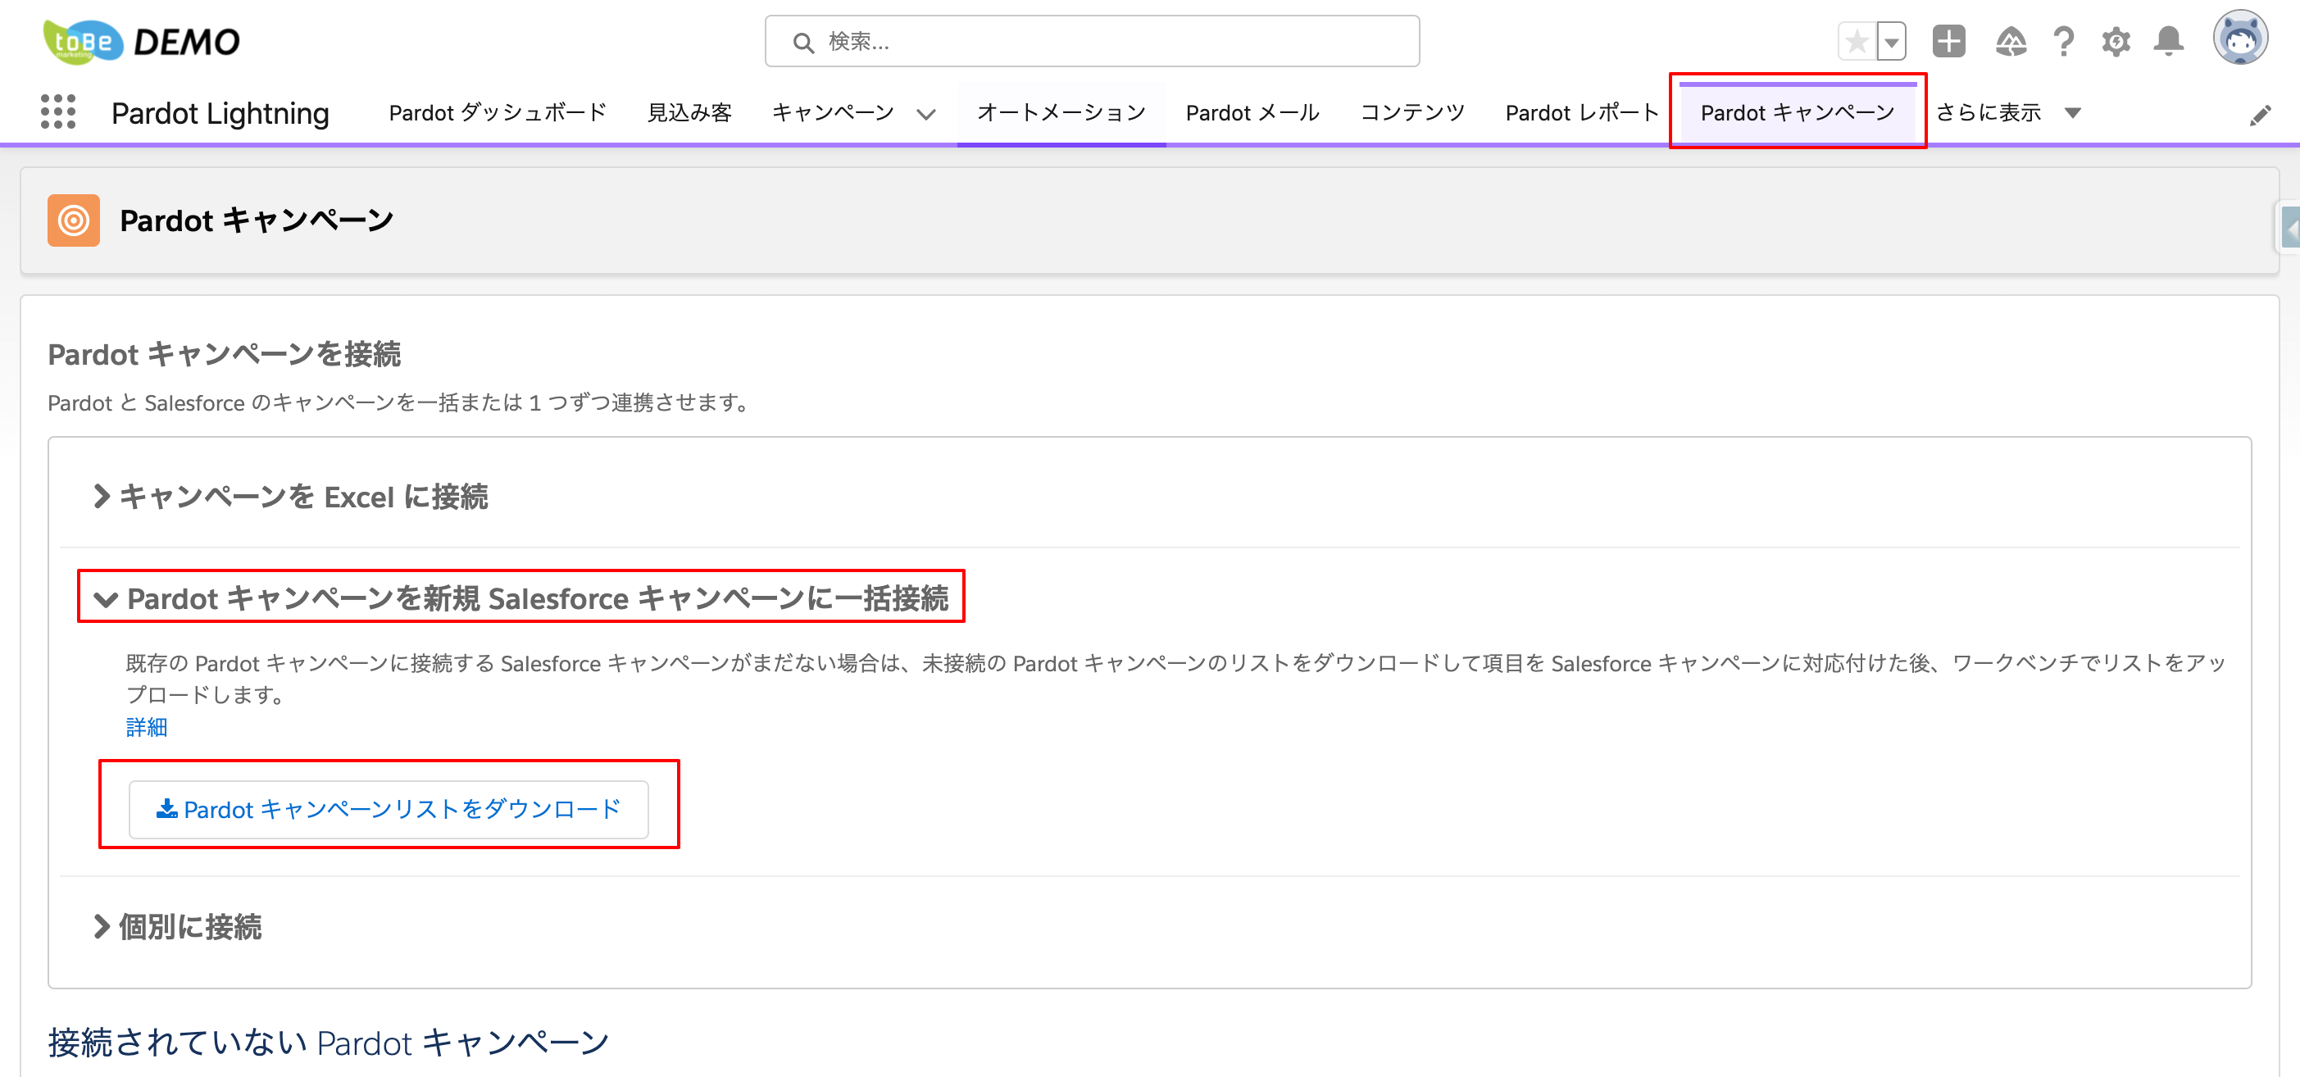Open the App Launcher grid icon
Image resolution: width=2300 pixels, height=1077 pixels.
click(x=58, y=112)
